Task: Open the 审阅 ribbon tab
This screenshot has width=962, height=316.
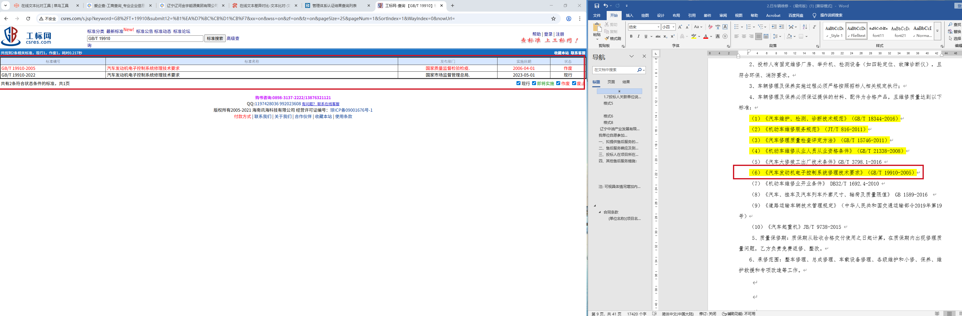Action: click(723, 15)
